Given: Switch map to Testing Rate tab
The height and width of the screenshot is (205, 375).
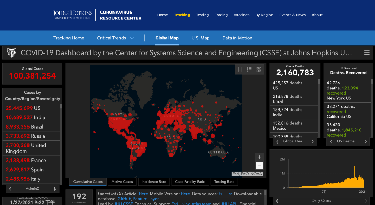Looking at the screenshot, I should [224, 182].
